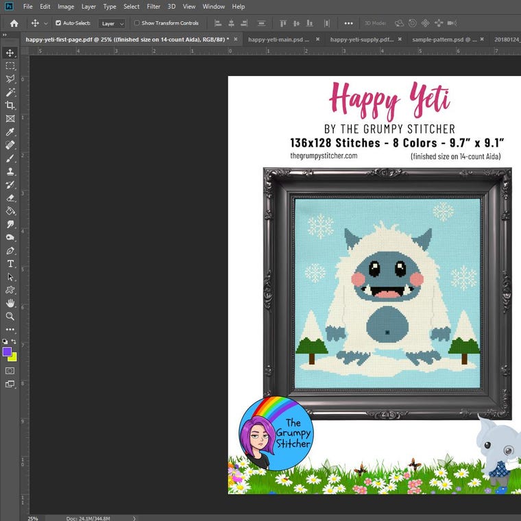Select the Brush tool
This screenshot has width=521, height=521.
point(10,158)
